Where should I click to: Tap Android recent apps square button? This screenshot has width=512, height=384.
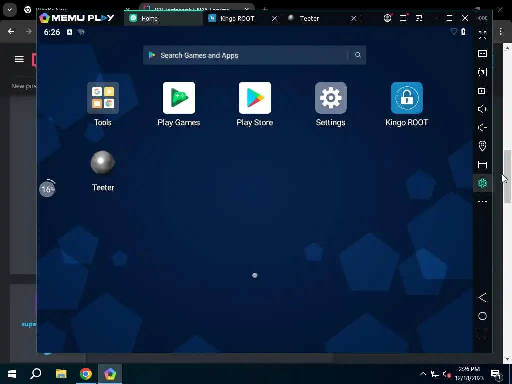click(x=482, y=334)
